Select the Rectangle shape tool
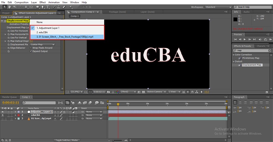The image size is (273, 142). 38,7
